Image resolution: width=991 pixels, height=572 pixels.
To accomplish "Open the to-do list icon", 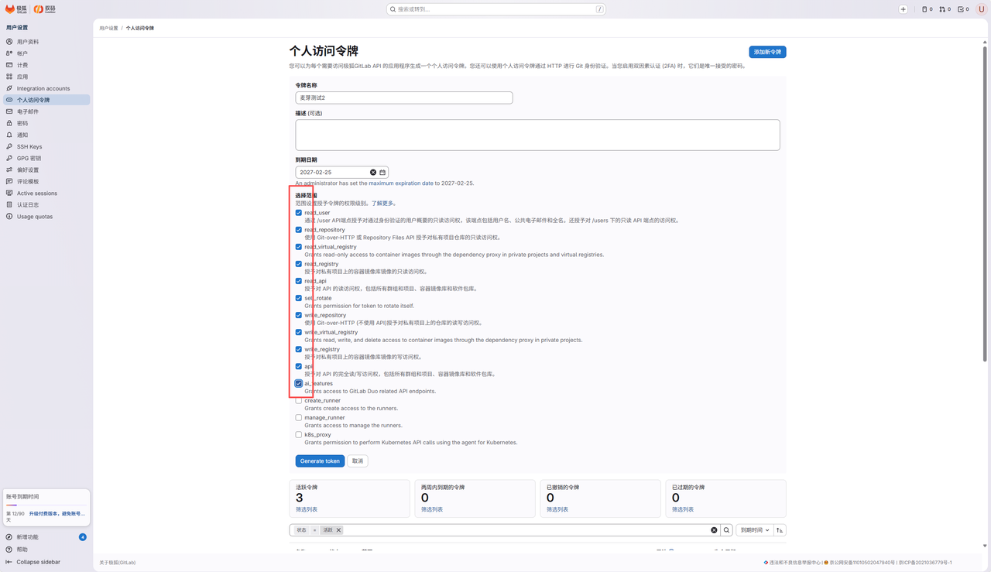I will click(963, 9).
